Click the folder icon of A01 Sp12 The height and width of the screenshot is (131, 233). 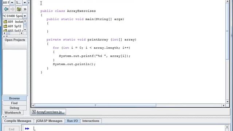(5, 26)
